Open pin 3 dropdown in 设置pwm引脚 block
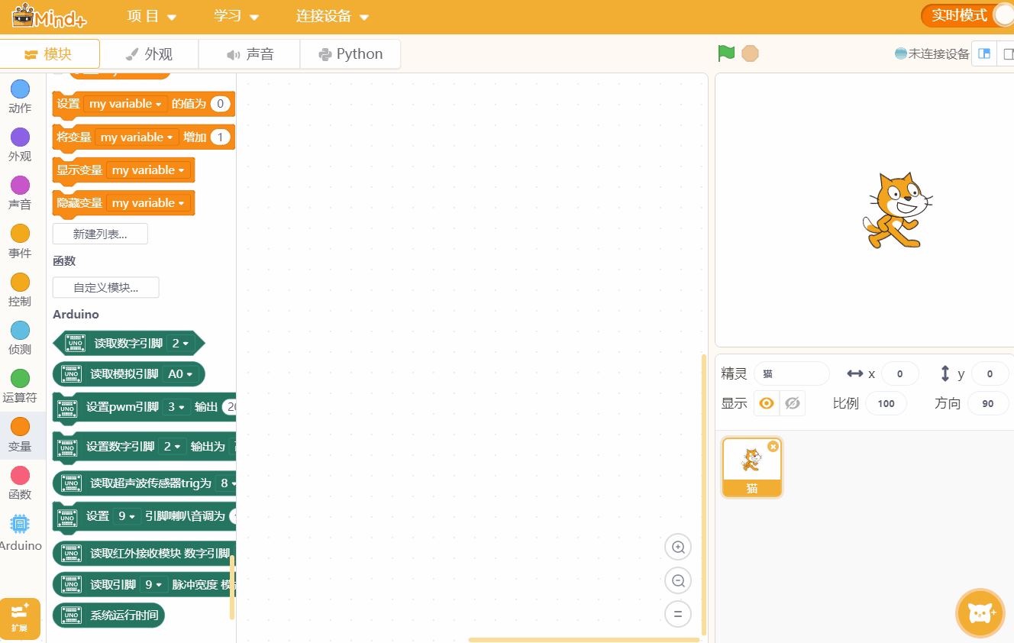This screenshot has height=643, width=1014. pos(176,407)
